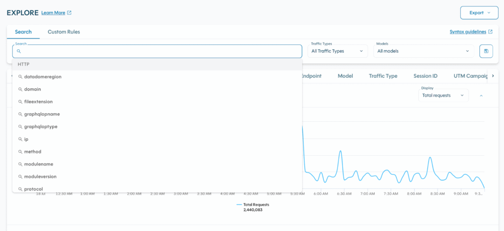This screenshot has height=231, width=504.
Task: Open the Models dropdown
Action: [x=424, y=51]
